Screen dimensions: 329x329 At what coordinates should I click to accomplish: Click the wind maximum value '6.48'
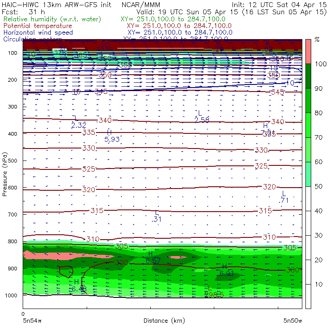[x=79, y=289]
